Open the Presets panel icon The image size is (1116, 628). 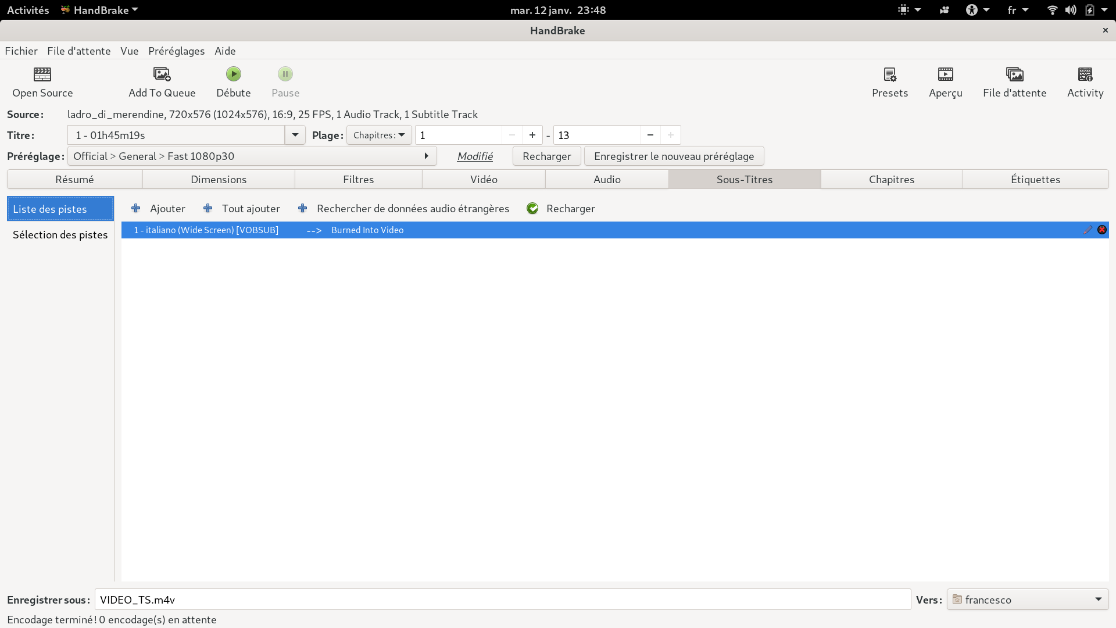pyautogui.click(x=889, y=74)
